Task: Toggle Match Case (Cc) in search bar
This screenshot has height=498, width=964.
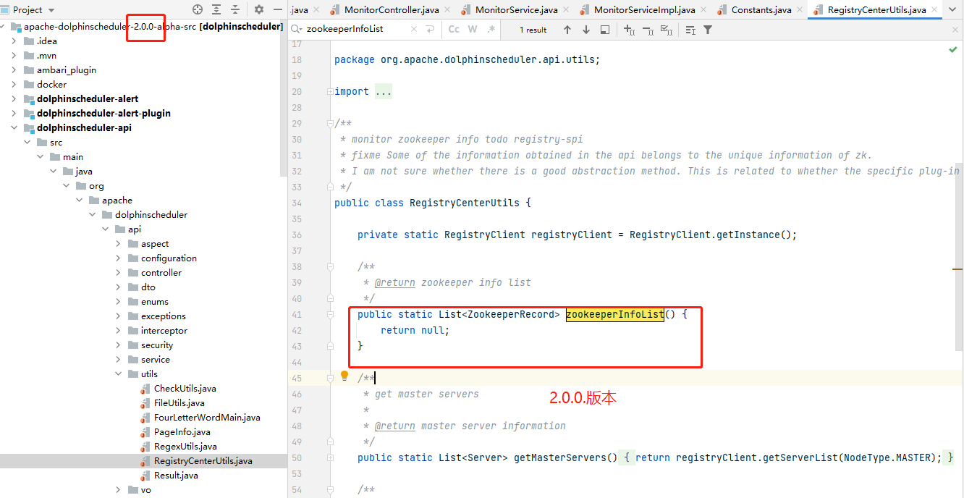Action: pos(454,29)
